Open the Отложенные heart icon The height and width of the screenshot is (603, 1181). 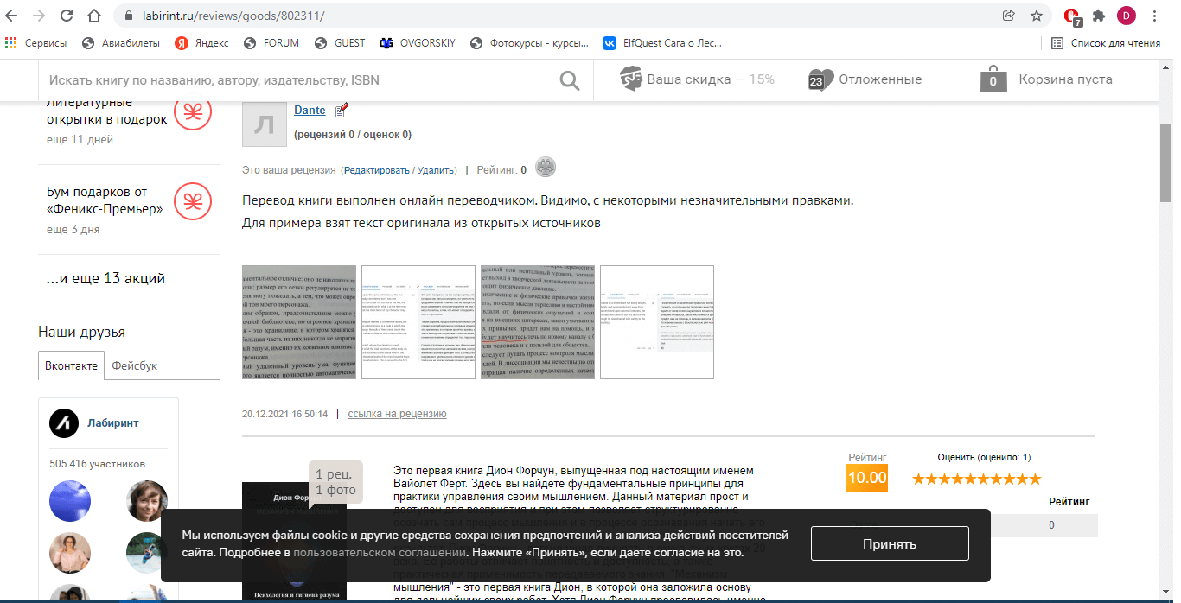point(820,79)
